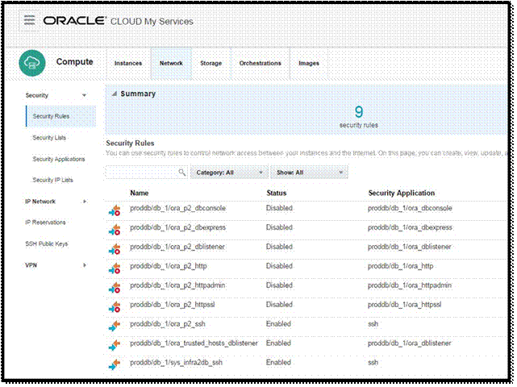Click the ora_p2_dbconsole rule icon
Viewport: 517px width, 387px height.
[x=115, y=210]
